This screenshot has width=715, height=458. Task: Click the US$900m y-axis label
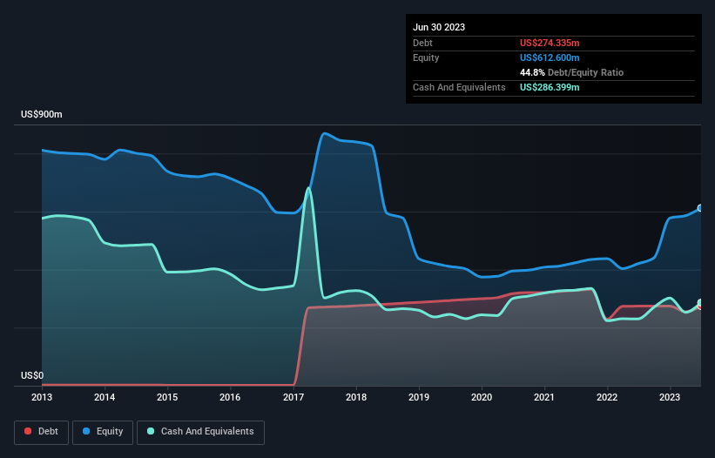coord(42,114)
